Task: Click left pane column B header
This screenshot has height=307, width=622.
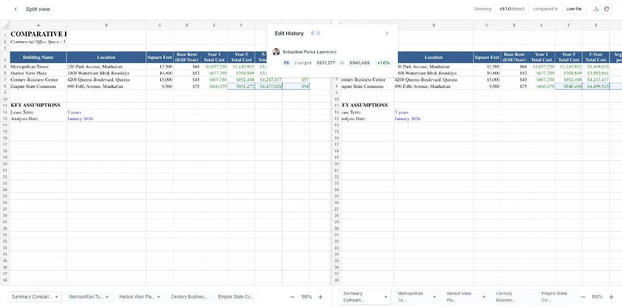Action: (x=106, y=25)
